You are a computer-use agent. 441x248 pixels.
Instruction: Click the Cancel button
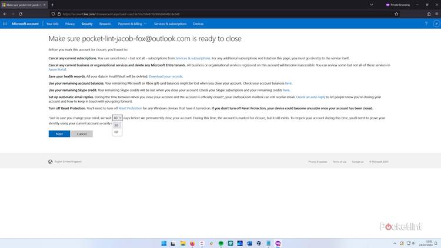(x=82, y=134)
